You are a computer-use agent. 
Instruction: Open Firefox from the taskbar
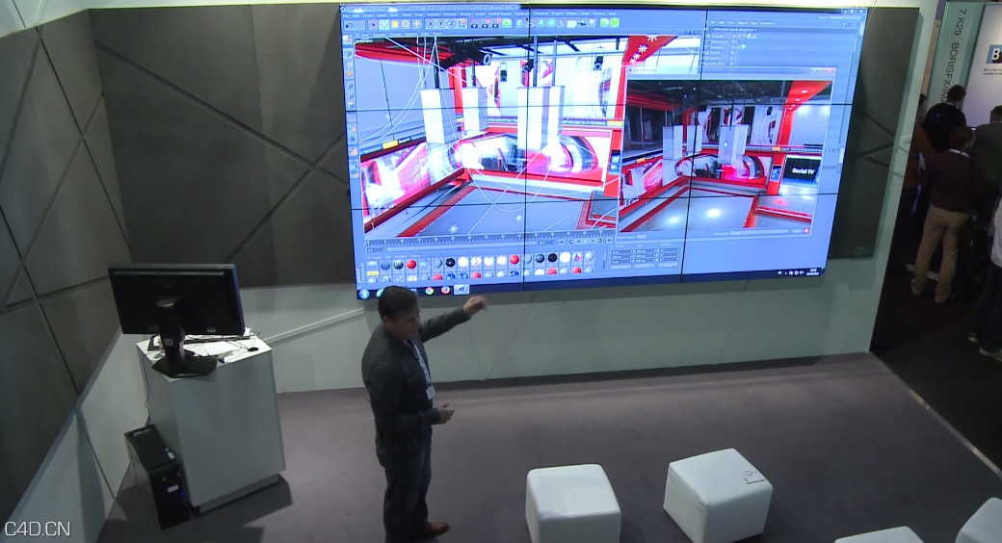[x=445, y=290]
